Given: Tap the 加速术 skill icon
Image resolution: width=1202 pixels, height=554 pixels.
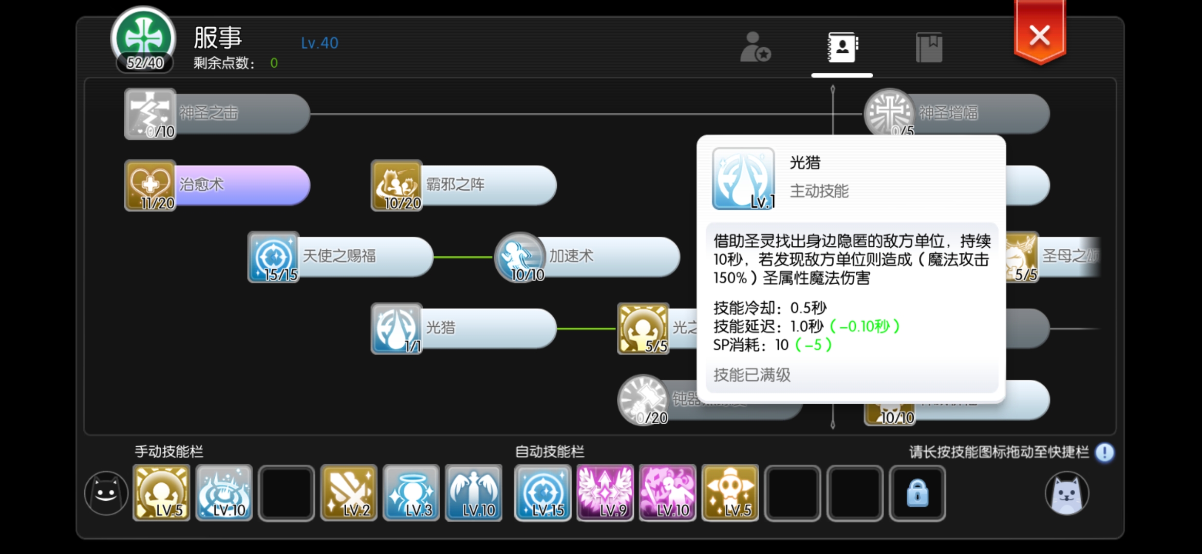Looking at the screenshot, I should (520, 257).
